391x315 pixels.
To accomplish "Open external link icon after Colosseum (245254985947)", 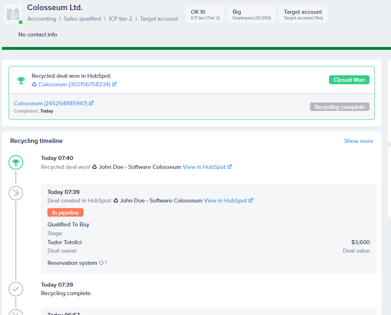I will (91, 103).
